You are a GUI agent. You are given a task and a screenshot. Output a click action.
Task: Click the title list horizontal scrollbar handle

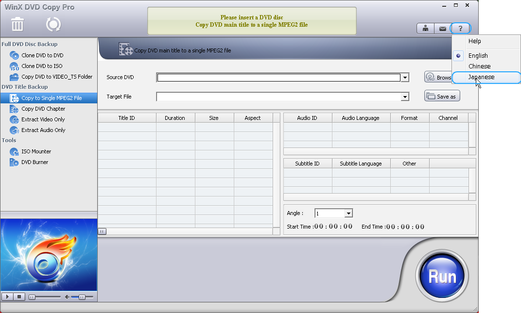click(103, 231)
